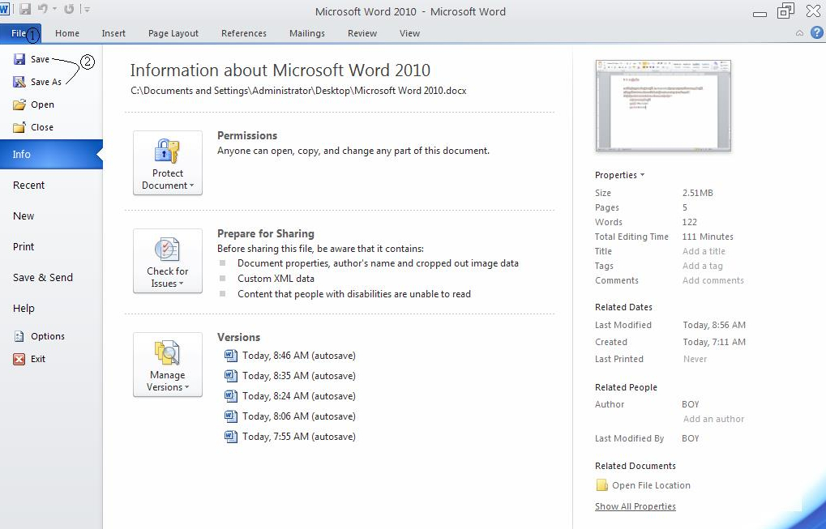This screenshot has width=826, height=529.
Task: Click the lock and key Protect Document icon
Action: click(x=168, y=151)
